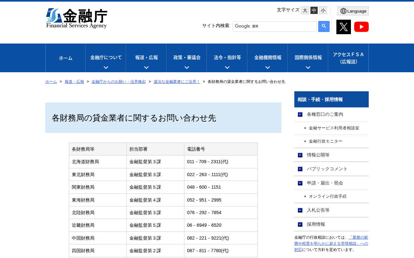Screen dimensions: 414x258
Task: Set text size to 小 (small)
Action: 323,10
